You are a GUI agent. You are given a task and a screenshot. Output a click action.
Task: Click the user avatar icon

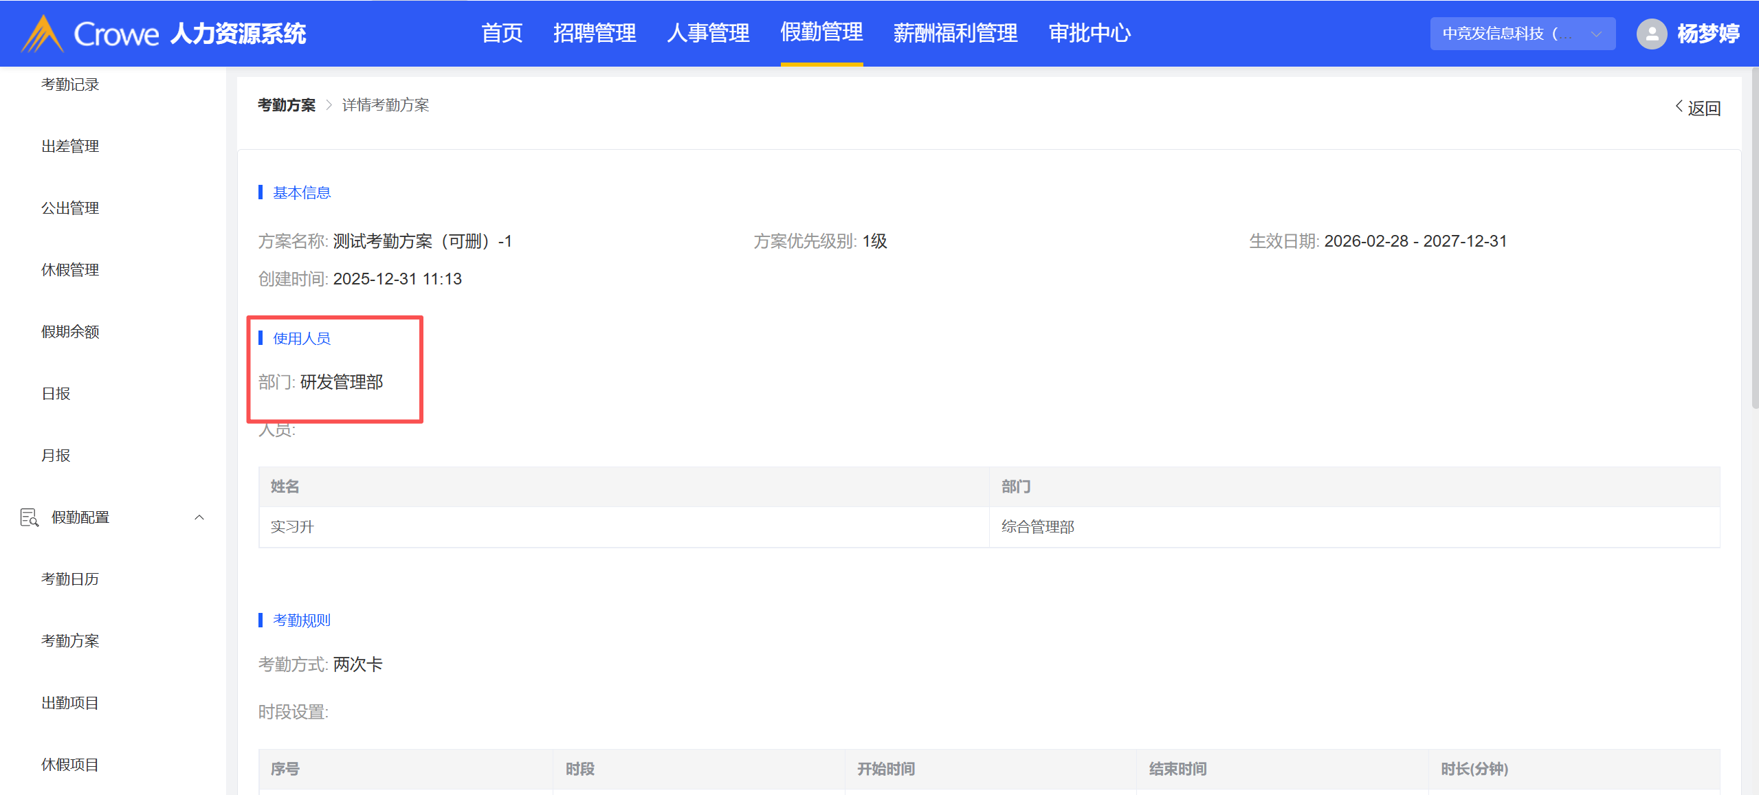click(1651, 34)
